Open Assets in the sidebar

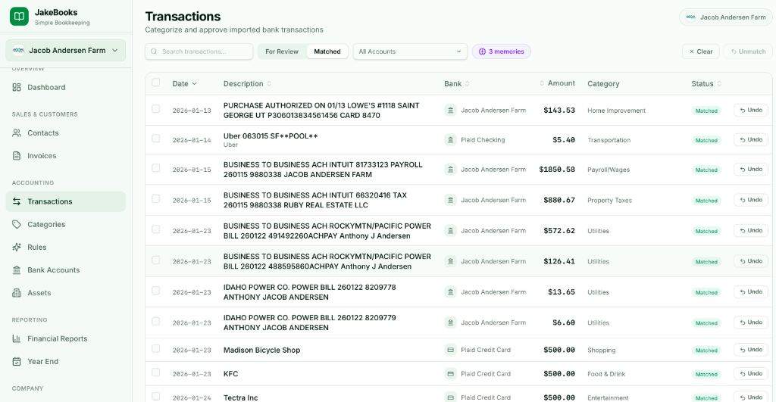[65, 293]
